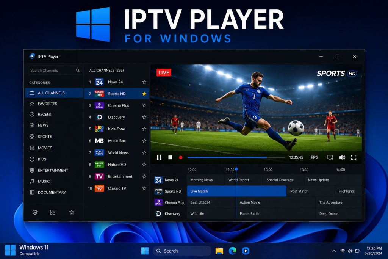
Task: Open settings gear in sidebar footer
Action: click(35, 212)
